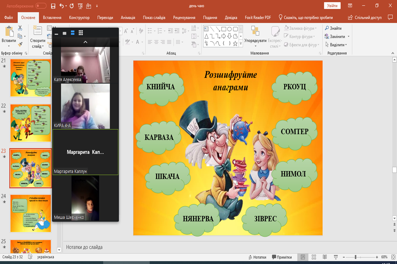
Task: Select the rectangle shape in the shapes gallery
Action: (224, 29)
